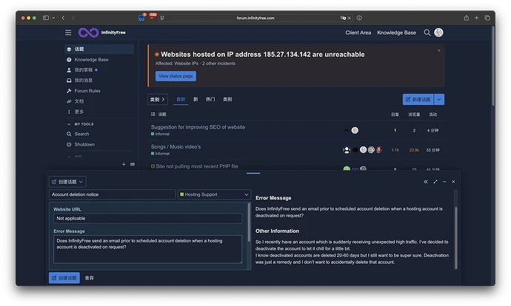Viewport: 511px width, 306px height.
Task: Open the forum search magnifier icon
Action: point(427,33)
